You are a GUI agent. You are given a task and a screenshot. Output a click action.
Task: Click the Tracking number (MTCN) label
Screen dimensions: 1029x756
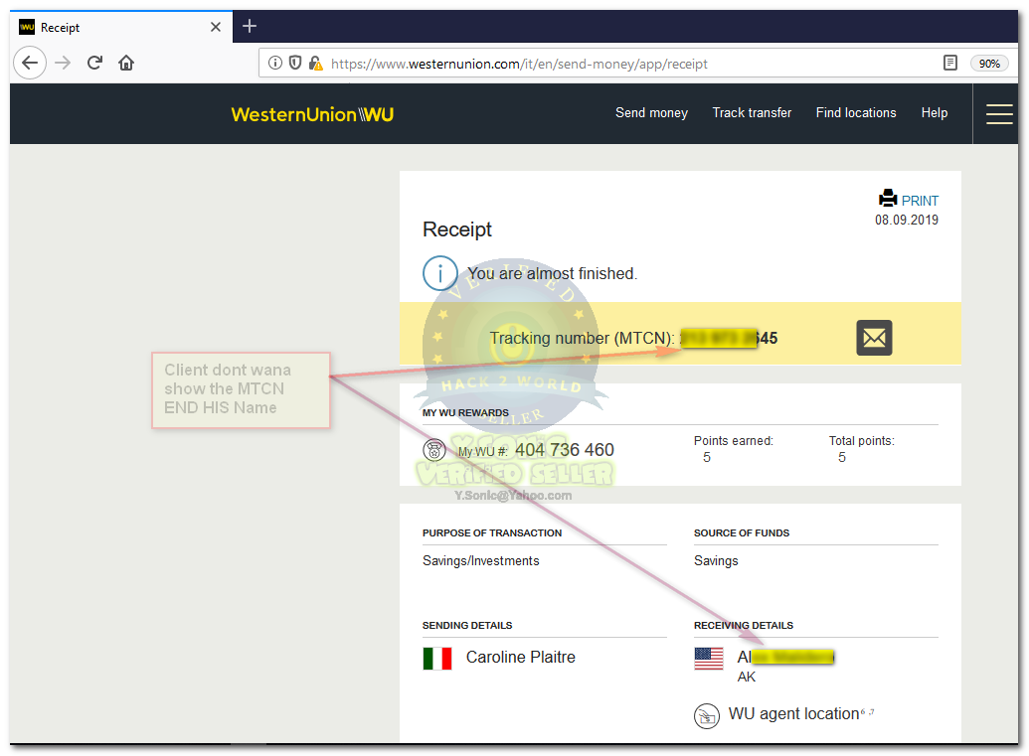(x=582, y=339)
